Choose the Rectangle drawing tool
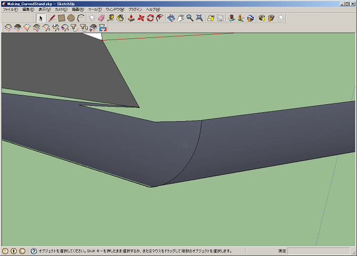This screenshot has height=256, width=357. [x=61, y=18]
